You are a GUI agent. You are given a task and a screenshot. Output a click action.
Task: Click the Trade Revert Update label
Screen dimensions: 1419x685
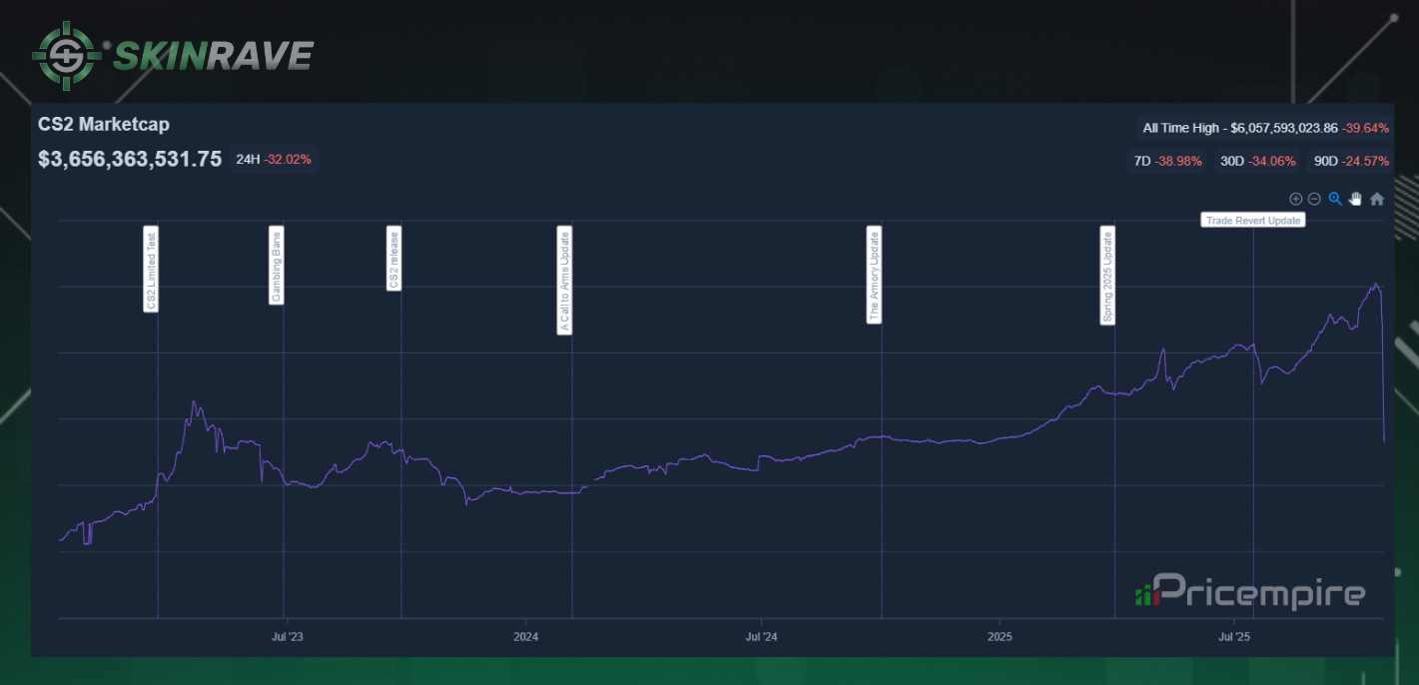click(x=1253, y=220)
